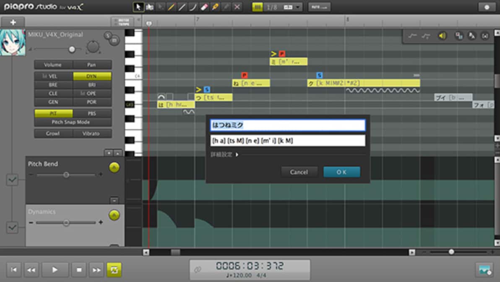This screenshot has width=500, height=282.
Task: Click the Meter/Tempo button
Action: tap(122, 22)
